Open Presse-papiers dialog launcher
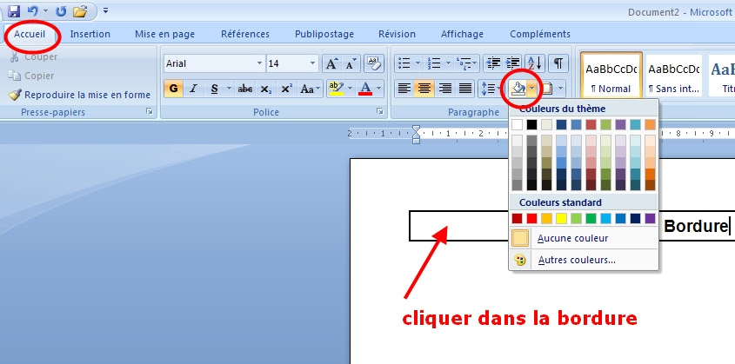735x364 pixels. [149, 111]
